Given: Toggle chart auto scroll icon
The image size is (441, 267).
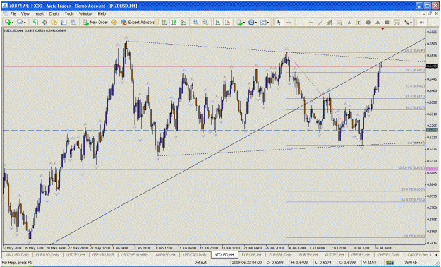Looking at the screenshot, I should [217, 23].
